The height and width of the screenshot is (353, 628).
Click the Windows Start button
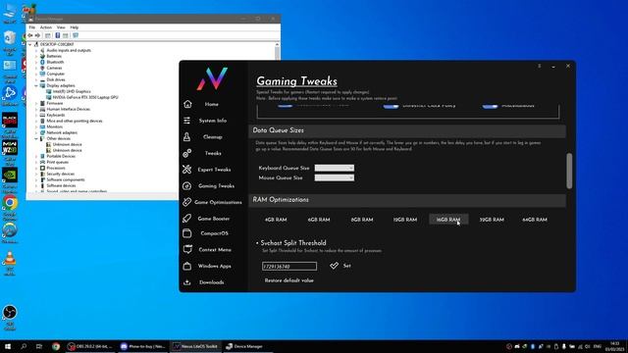click(8, 346)
